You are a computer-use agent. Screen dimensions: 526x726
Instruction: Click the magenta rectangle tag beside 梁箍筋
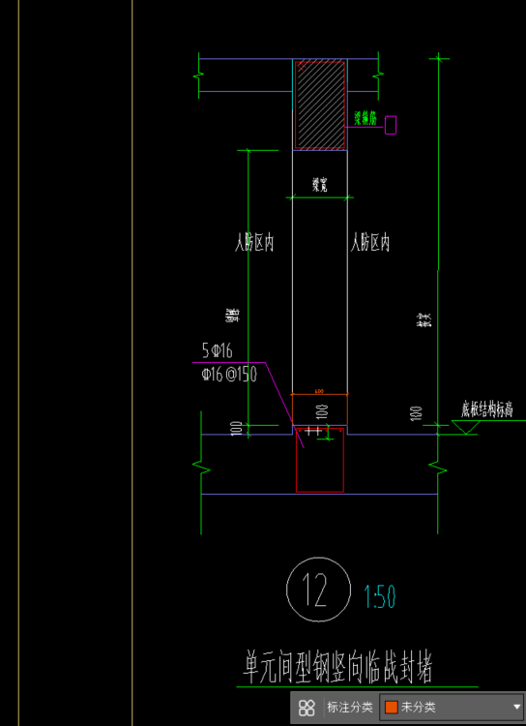pos(391,125)
